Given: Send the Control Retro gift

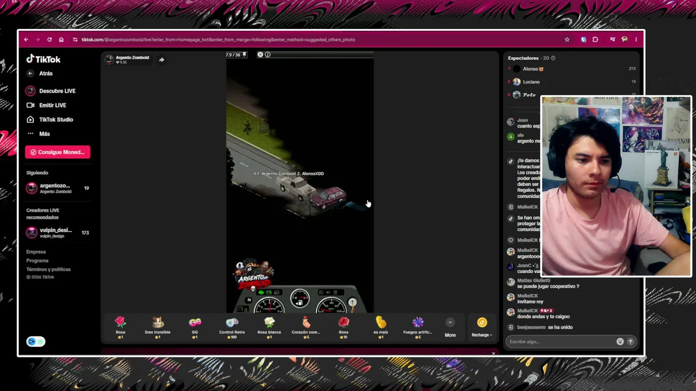Looking at the screenshot, I should coord(232,327).
